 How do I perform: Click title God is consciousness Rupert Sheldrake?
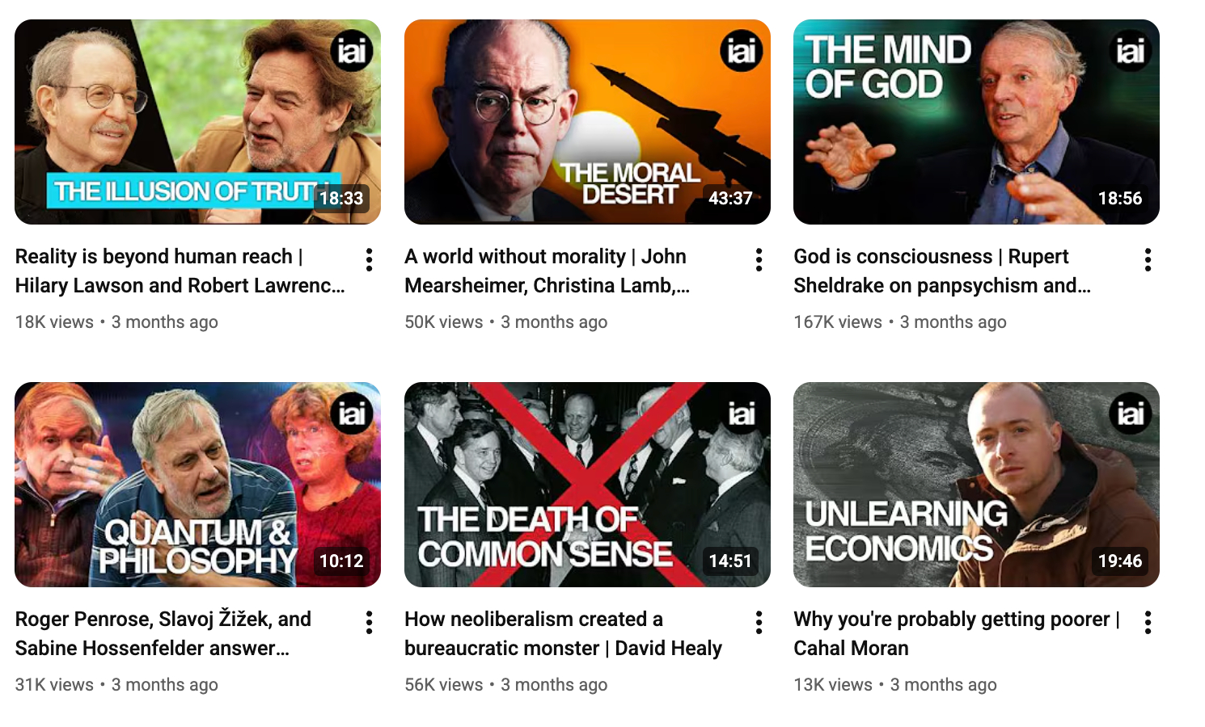(x=942, y=271)
